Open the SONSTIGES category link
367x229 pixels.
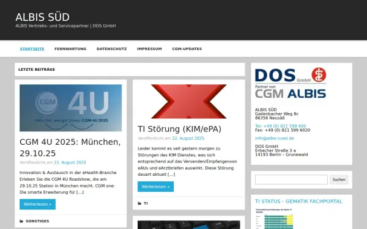[x=37, y=221]
